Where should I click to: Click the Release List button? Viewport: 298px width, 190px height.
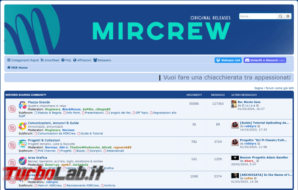pos(228,60)
